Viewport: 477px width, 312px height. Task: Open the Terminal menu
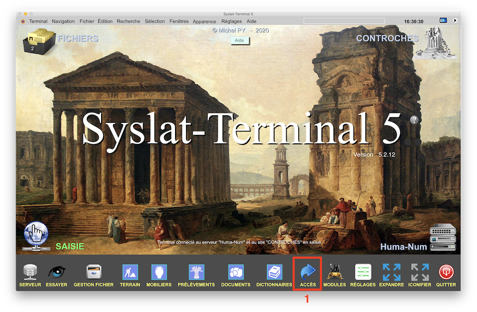(x=38, y=21)
